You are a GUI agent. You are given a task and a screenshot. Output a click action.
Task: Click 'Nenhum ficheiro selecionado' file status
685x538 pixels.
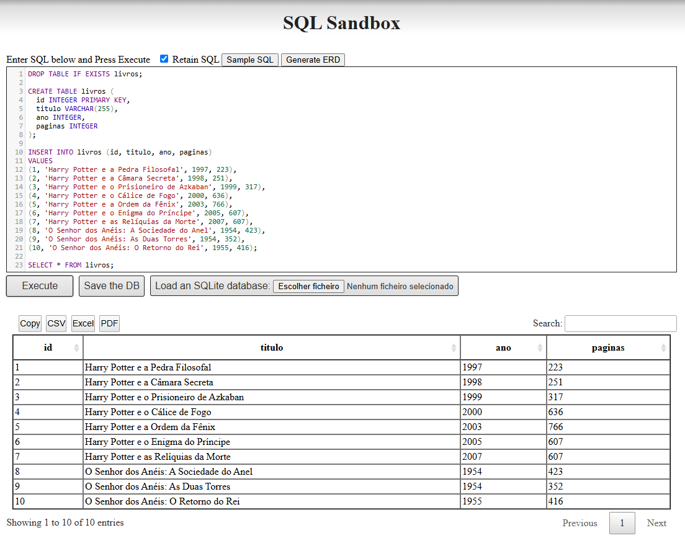[400, 286]
